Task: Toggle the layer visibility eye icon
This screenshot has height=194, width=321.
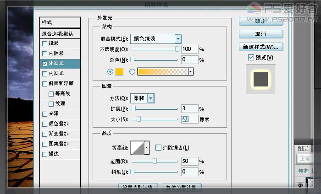Action: click(x=299, y=186)
